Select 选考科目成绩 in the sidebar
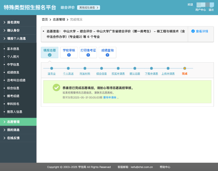The height and width of the screenshot is (171, 218). tap(16, 80)
